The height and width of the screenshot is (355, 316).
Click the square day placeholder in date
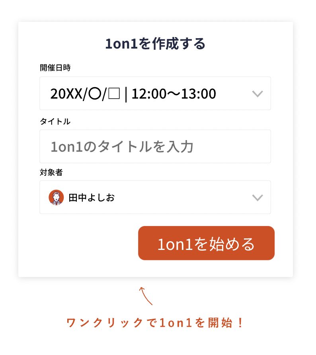pos(114,94)
